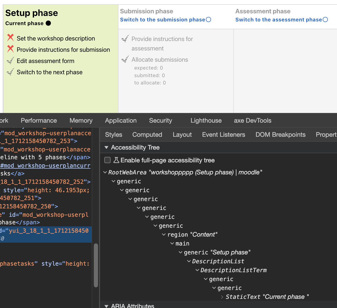Collapse the DescriptionListTerm node

click(197, 270)
